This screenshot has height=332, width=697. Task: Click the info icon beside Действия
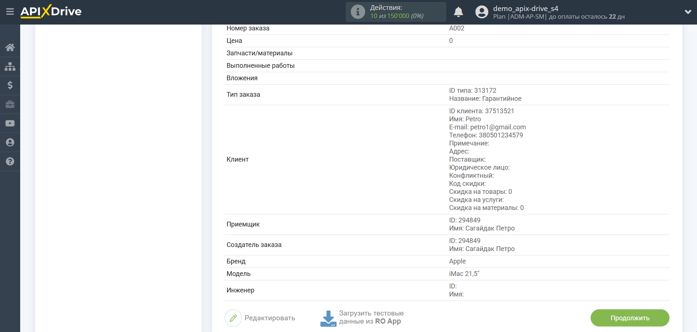click(x=358, y=12)
